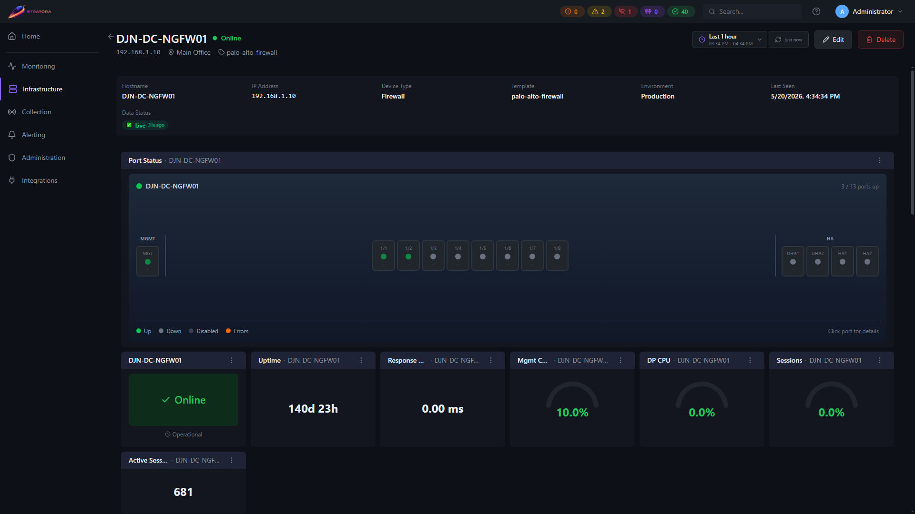Click the Errors legend item

237,331
